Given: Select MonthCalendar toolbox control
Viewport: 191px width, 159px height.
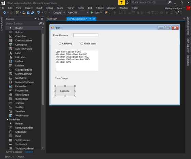Looking at the screenshot, I should point(23,74).
